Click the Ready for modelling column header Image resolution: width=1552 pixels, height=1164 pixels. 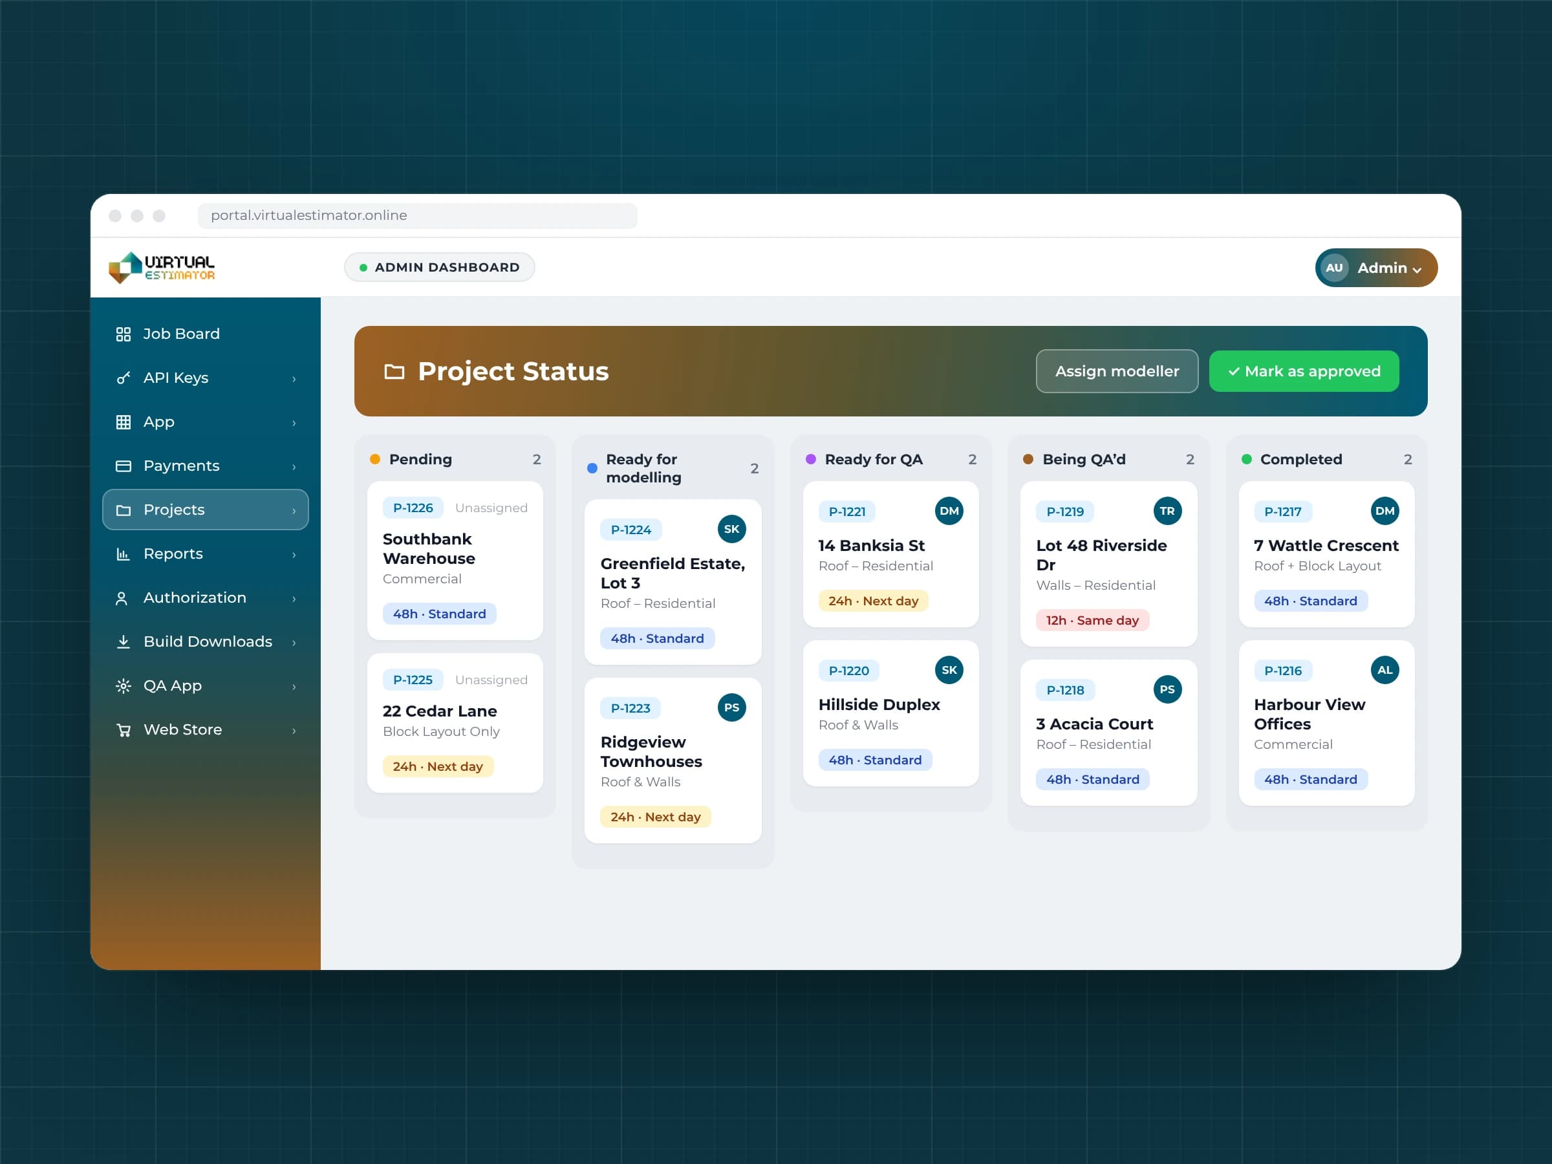(x=673, y=468)
